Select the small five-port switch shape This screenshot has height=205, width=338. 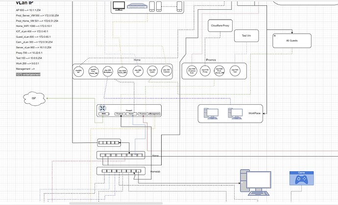point(109,142)
